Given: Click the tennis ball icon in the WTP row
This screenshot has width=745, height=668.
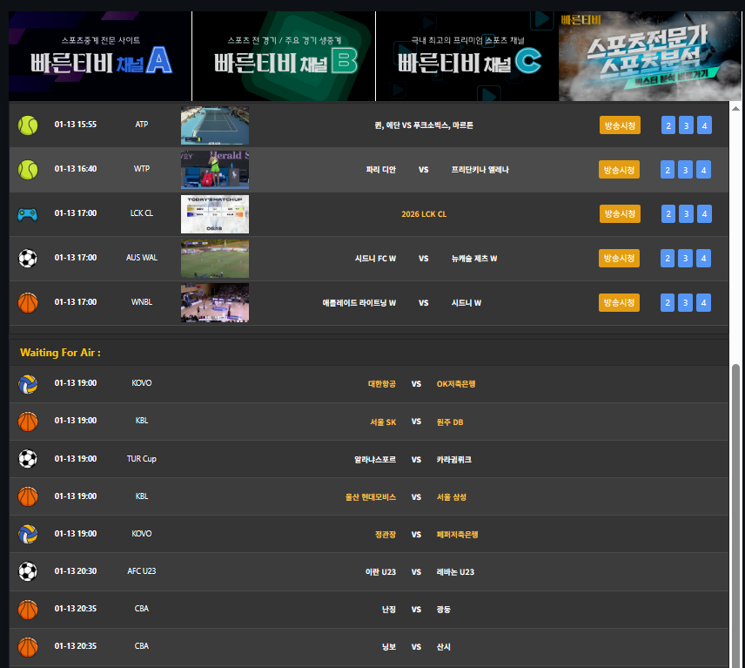Looking at the screenshot, I should coord(28,170).
